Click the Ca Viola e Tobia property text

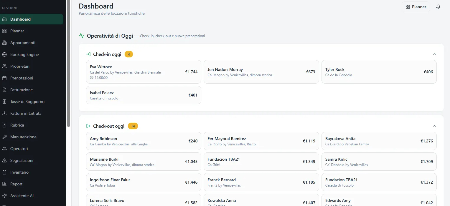point(102,185)
